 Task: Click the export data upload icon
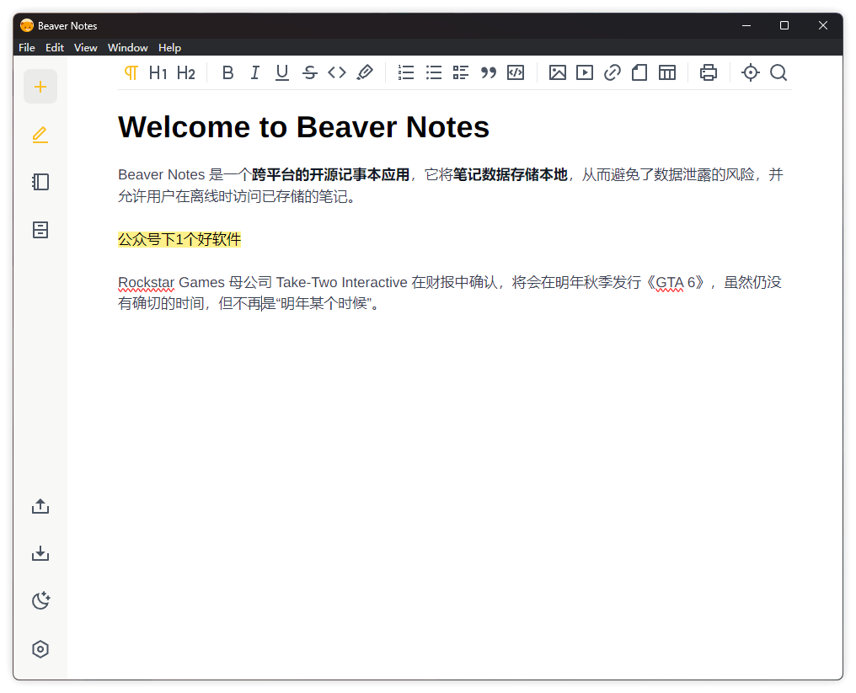[40, 506]
